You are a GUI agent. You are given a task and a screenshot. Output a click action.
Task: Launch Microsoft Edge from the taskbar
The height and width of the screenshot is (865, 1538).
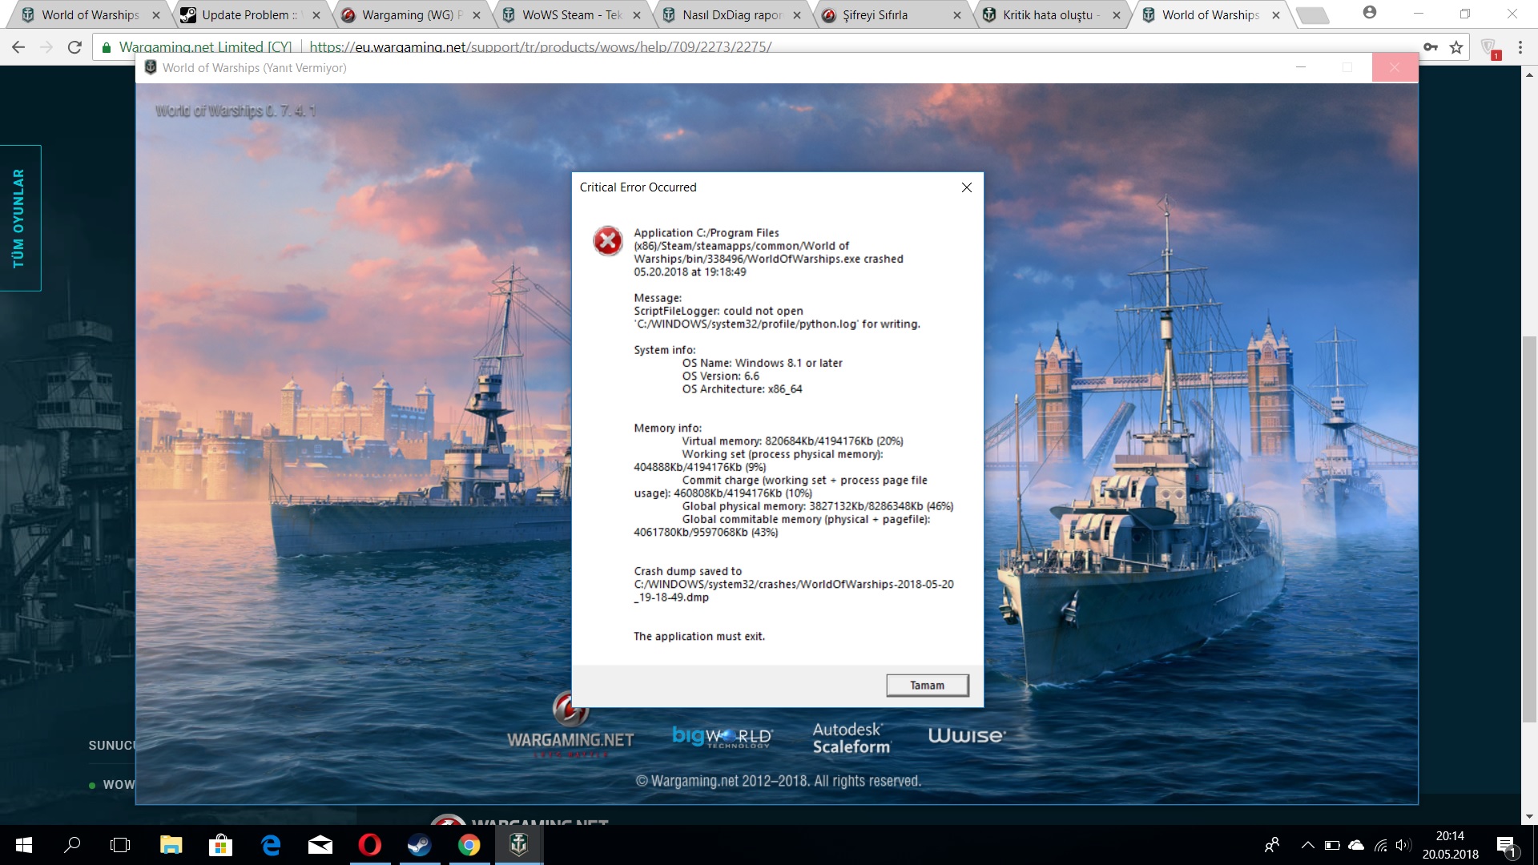click(x=271, y=845)
